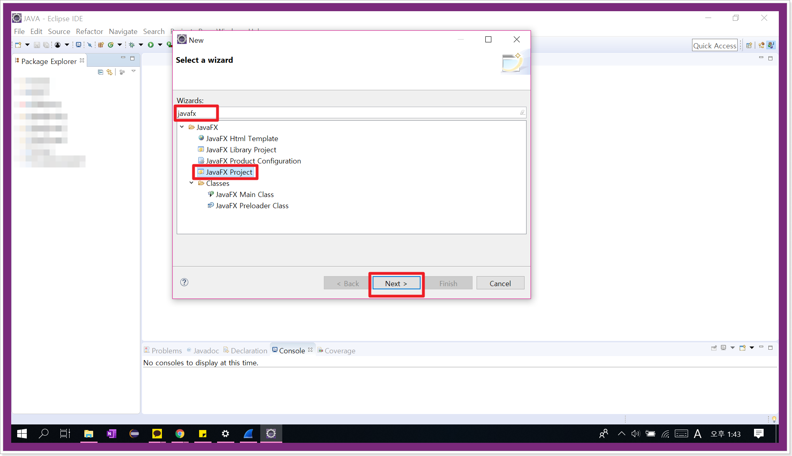Maximize the Package Explorer panel
The height and width of the screenshot is (456, 792).
pos(132,58)
